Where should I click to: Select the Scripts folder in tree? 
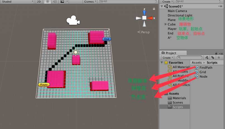(178, 107)
